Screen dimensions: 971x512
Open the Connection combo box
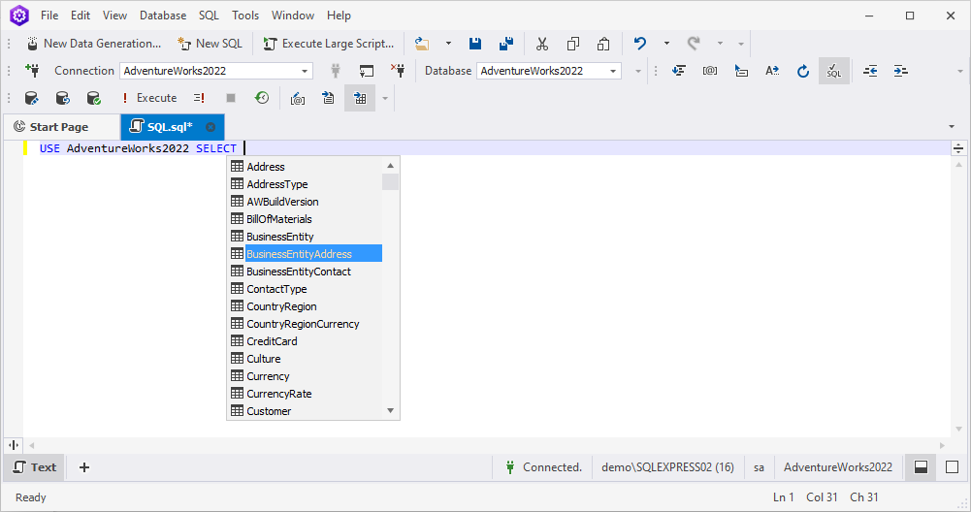click(x=216, y=71)
